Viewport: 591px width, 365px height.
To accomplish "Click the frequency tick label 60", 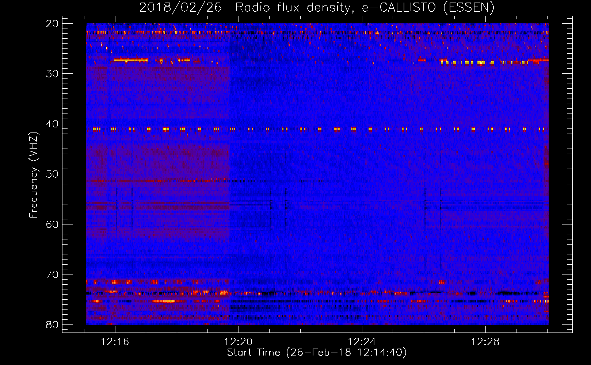I will 52,224.
